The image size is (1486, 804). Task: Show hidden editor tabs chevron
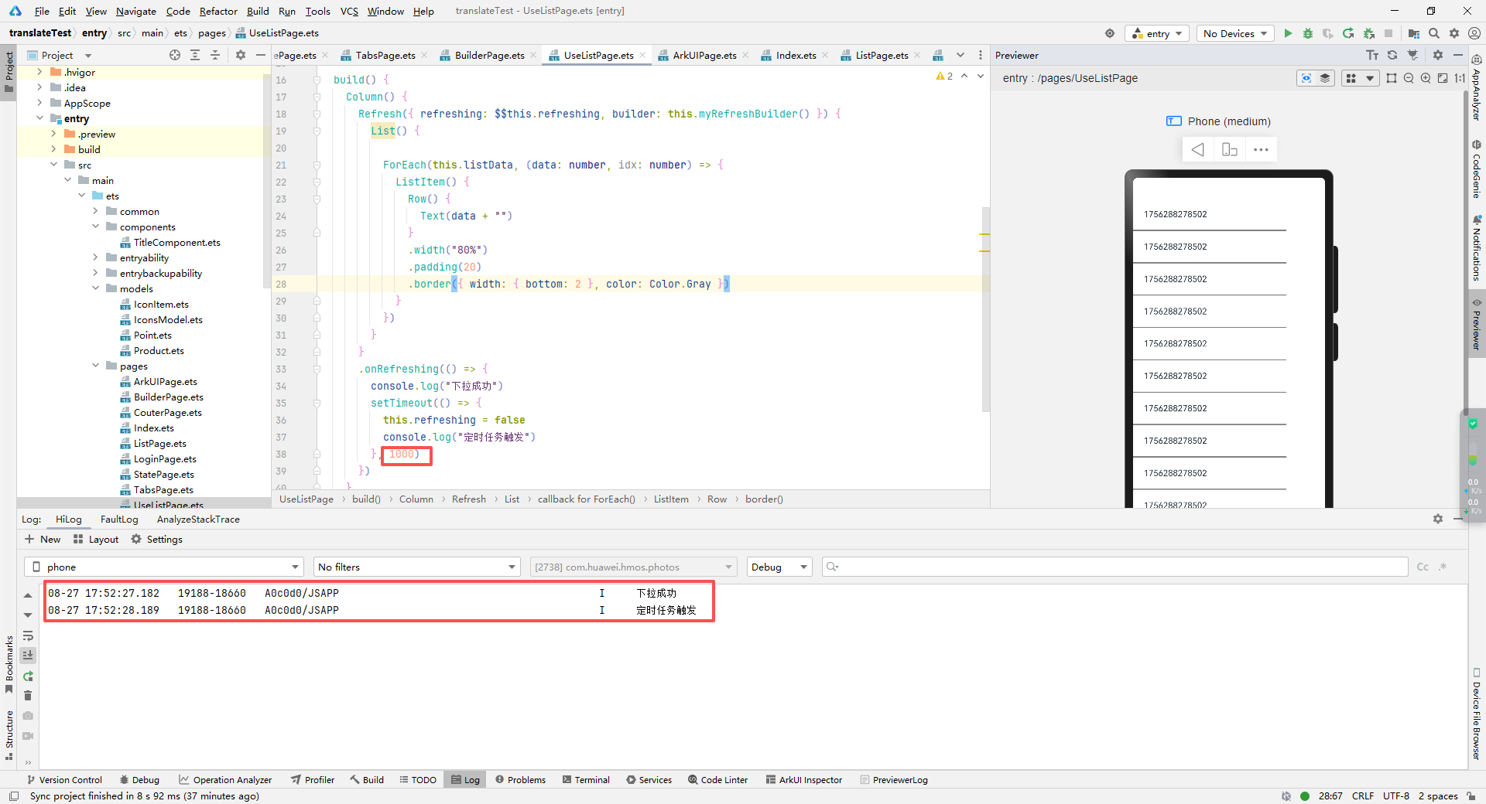pos(960,55)
